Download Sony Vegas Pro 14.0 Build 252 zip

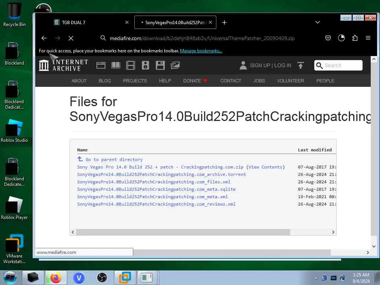(x=160, y=167)
